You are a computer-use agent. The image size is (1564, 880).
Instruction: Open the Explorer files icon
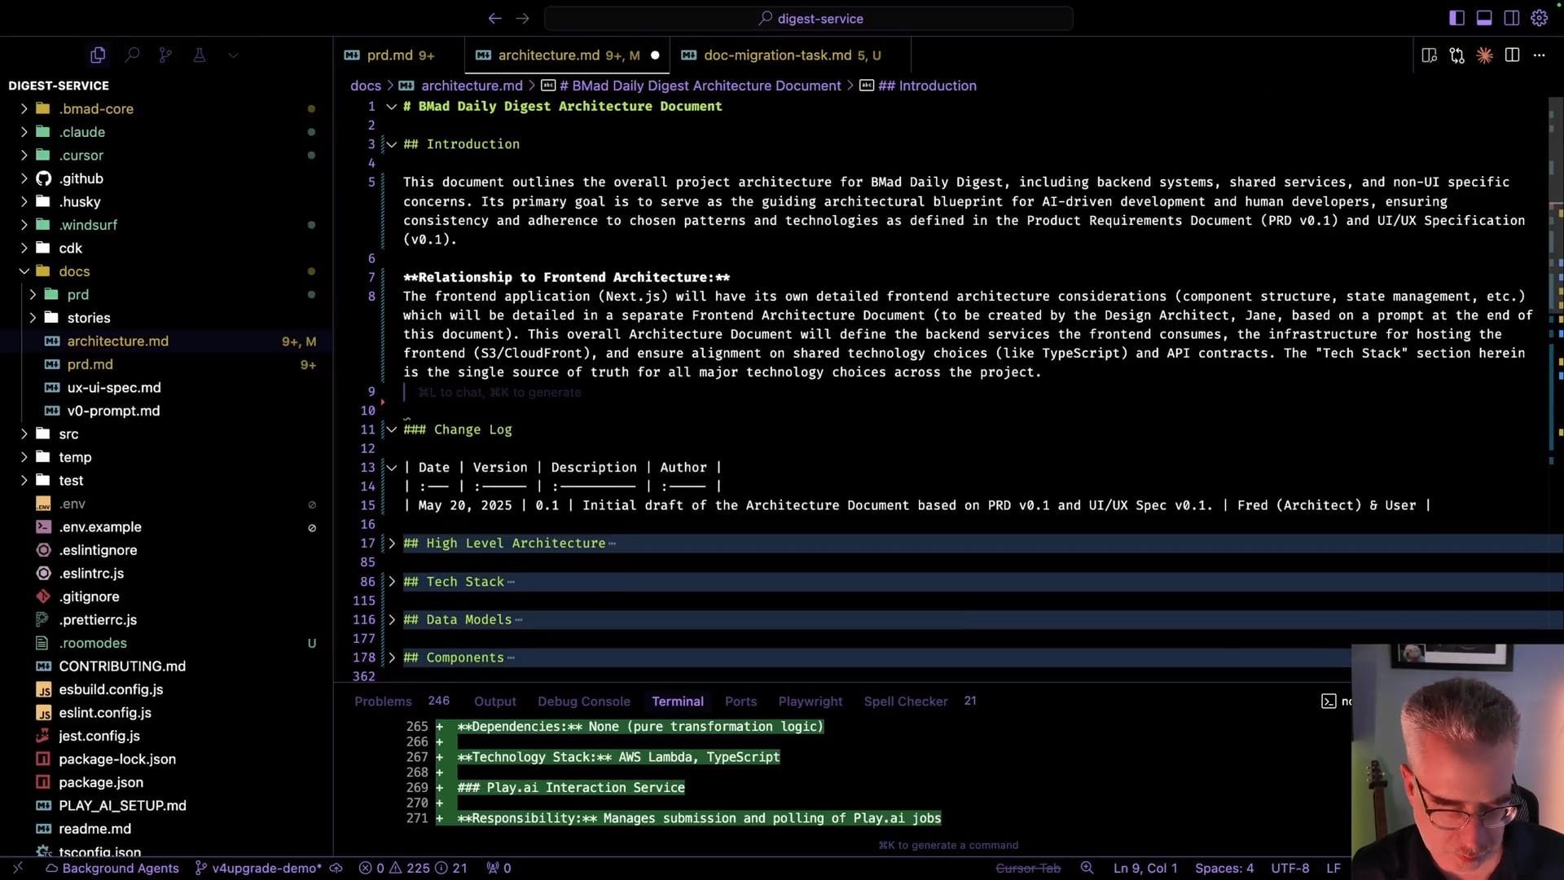click(98, 55)
